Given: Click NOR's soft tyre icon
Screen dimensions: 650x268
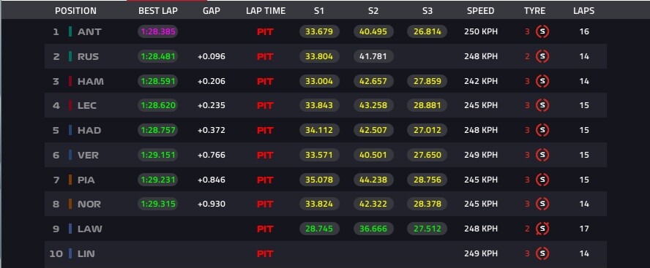Looking at the screenshot, I should 542,204.
